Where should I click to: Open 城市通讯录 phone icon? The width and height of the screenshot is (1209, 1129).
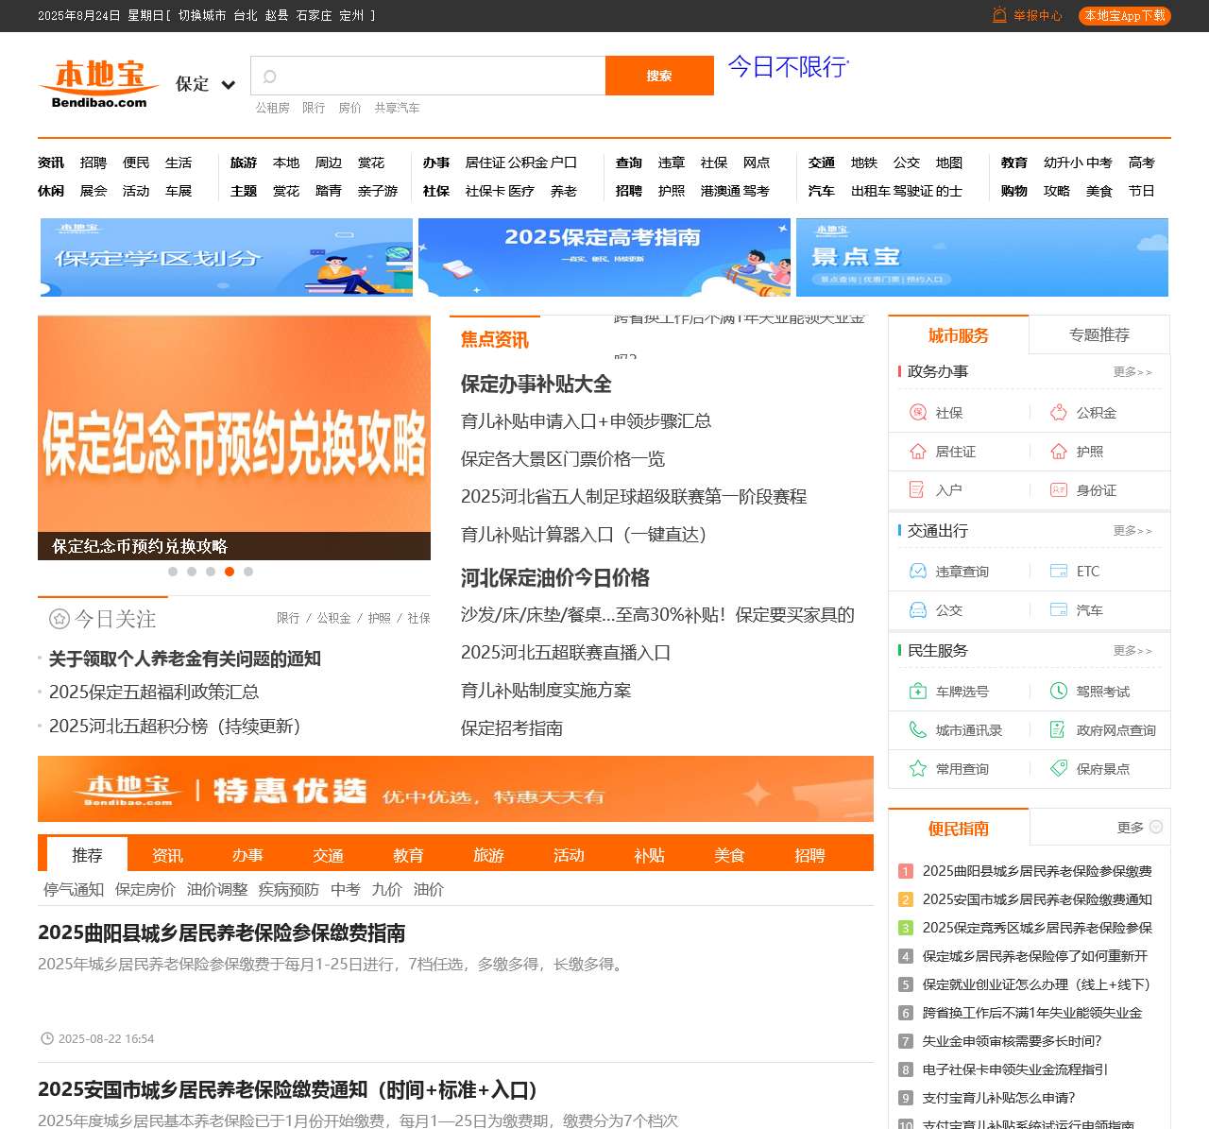point(916,729)
